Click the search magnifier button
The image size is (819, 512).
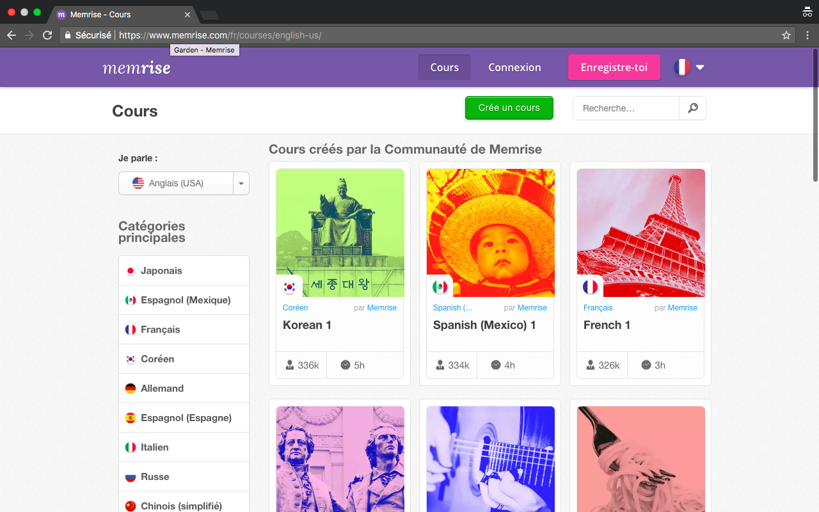click(x=693, y=108)
